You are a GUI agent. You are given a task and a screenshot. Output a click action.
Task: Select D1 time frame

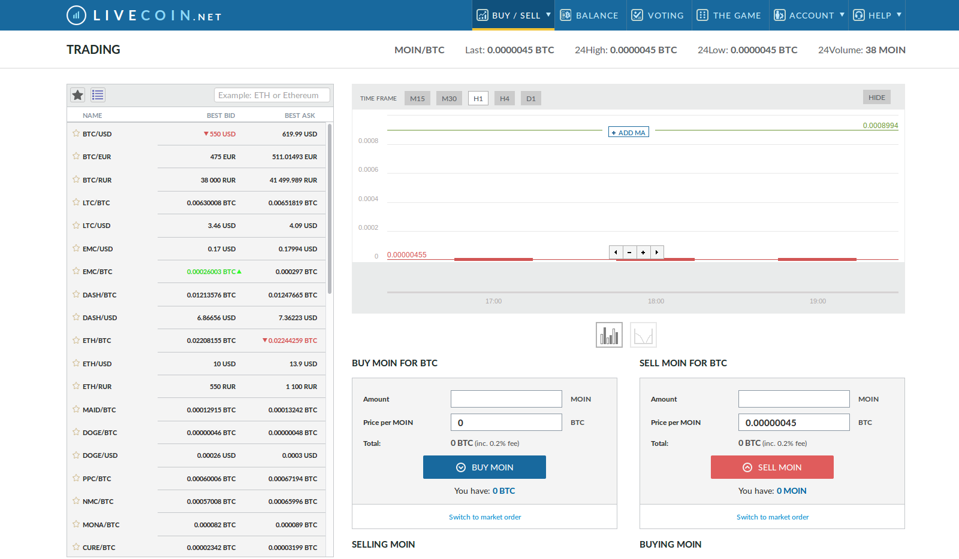click(531, 98)
